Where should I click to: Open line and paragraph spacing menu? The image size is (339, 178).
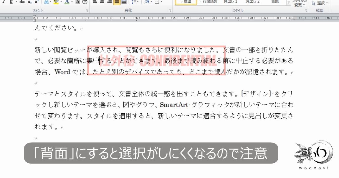point(135,2)
